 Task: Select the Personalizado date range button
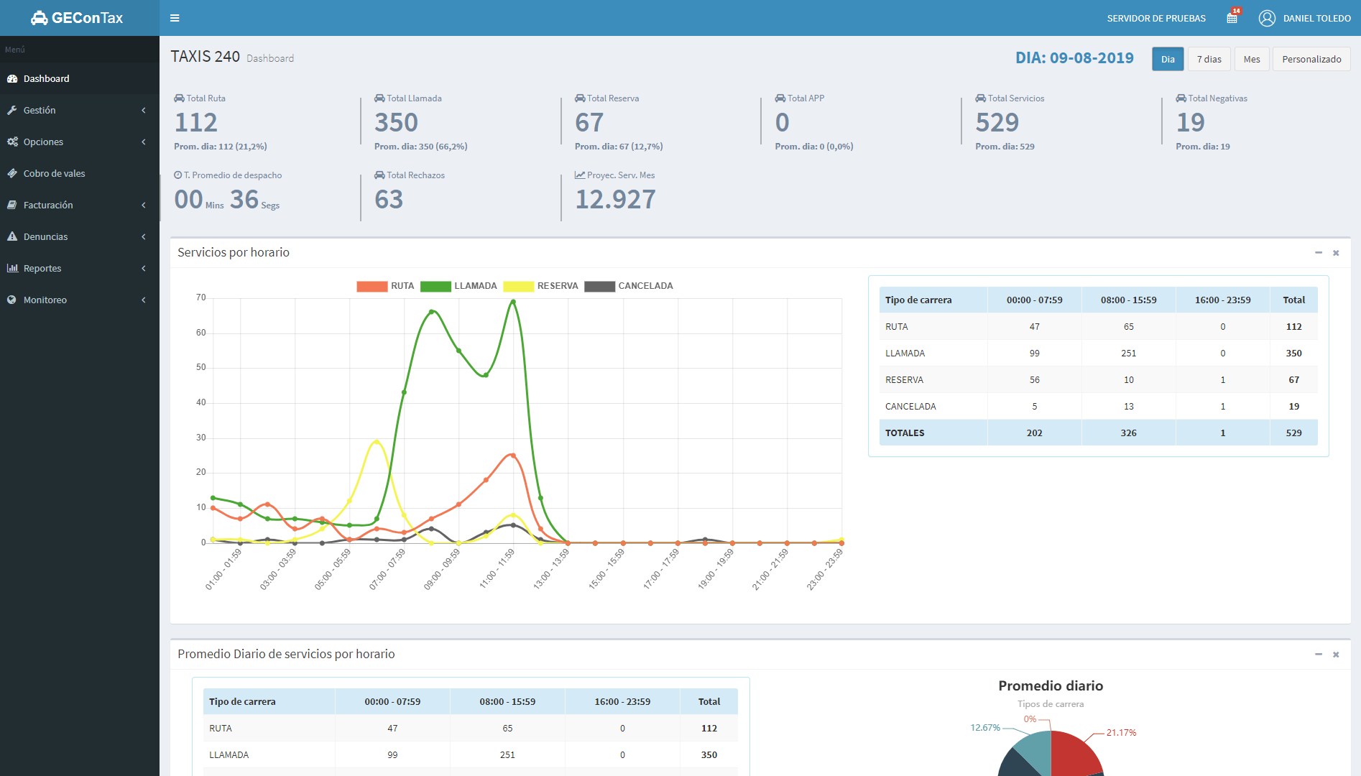pos(1311,59)
